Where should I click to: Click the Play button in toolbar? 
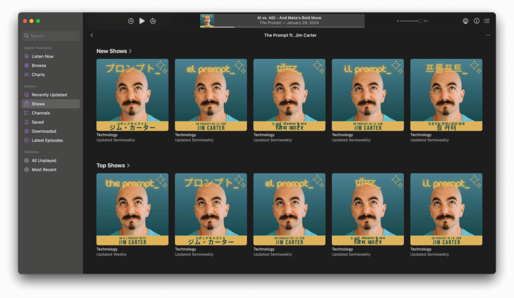coord(142,21)
